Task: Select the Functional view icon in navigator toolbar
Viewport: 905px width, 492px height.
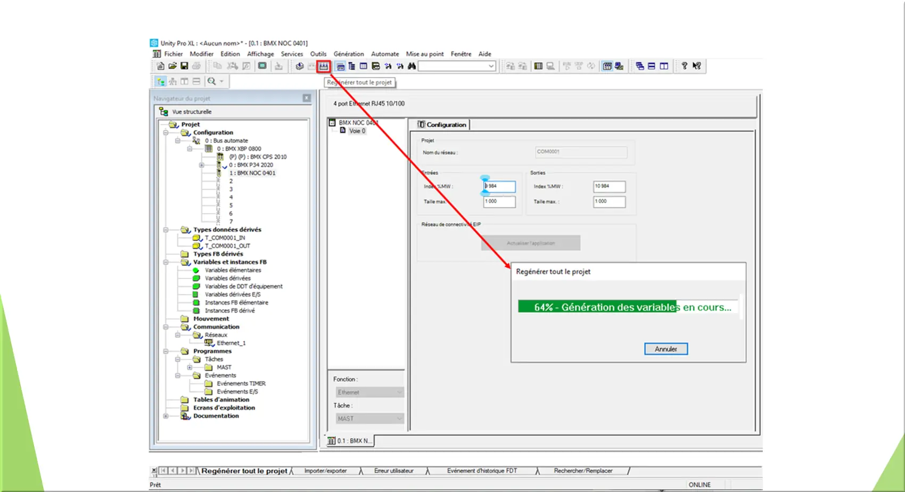Action: click(x=172, y=81)
